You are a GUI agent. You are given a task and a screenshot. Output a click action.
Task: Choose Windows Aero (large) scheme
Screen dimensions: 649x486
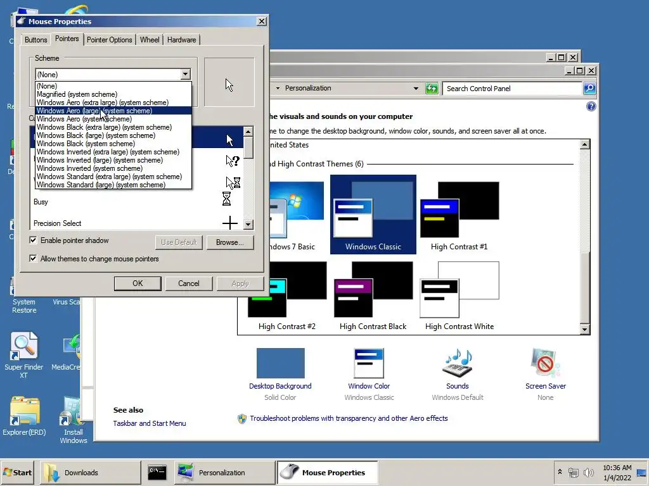point(113,111)
